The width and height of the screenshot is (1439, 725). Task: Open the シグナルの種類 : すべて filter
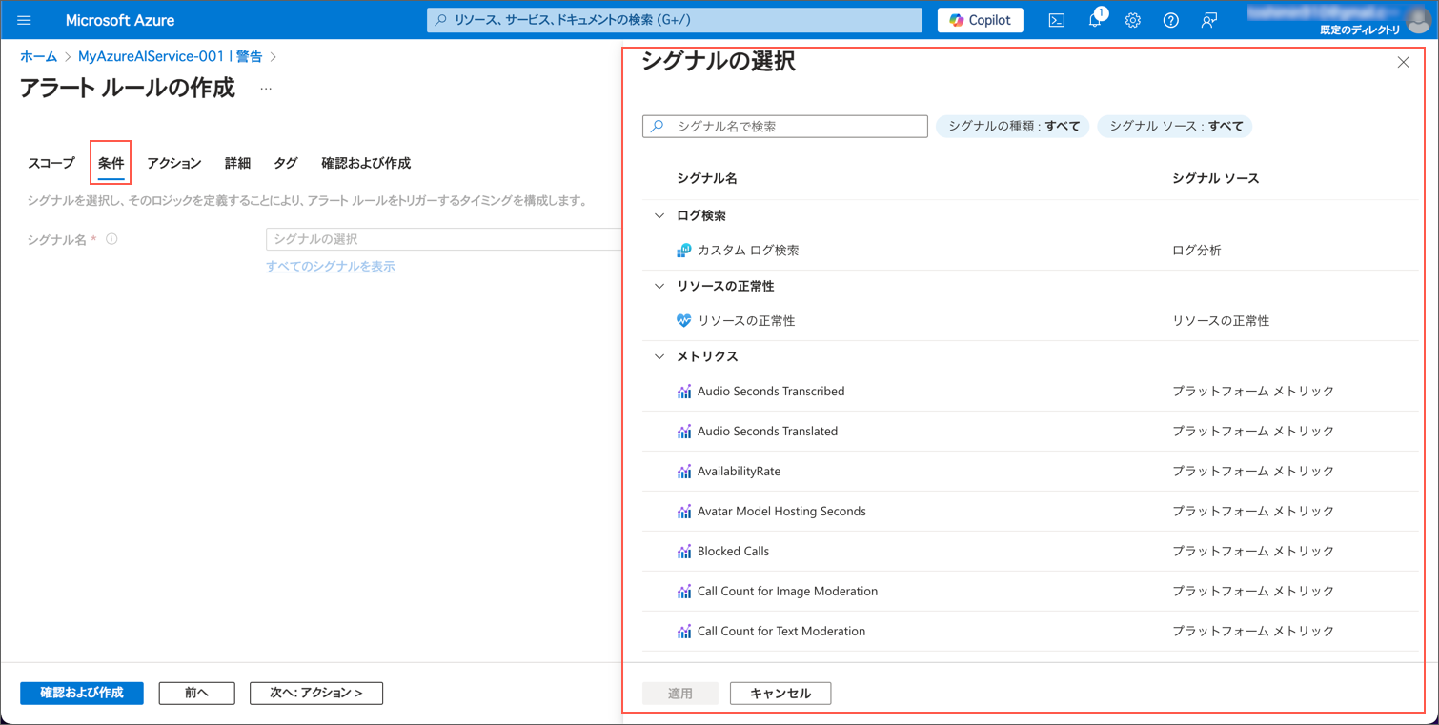coord(1013,126)
